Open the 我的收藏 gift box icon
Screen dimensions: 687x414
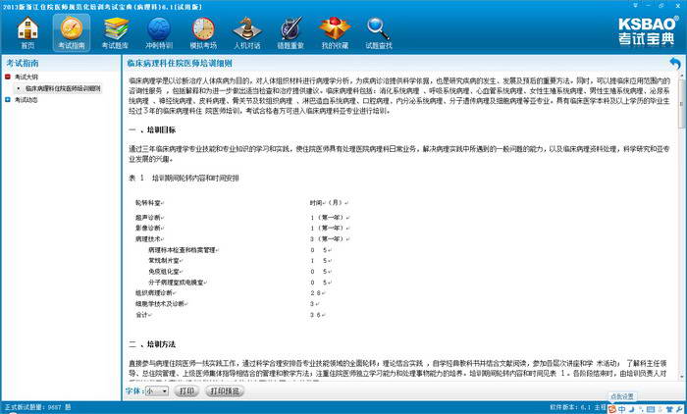336,28
